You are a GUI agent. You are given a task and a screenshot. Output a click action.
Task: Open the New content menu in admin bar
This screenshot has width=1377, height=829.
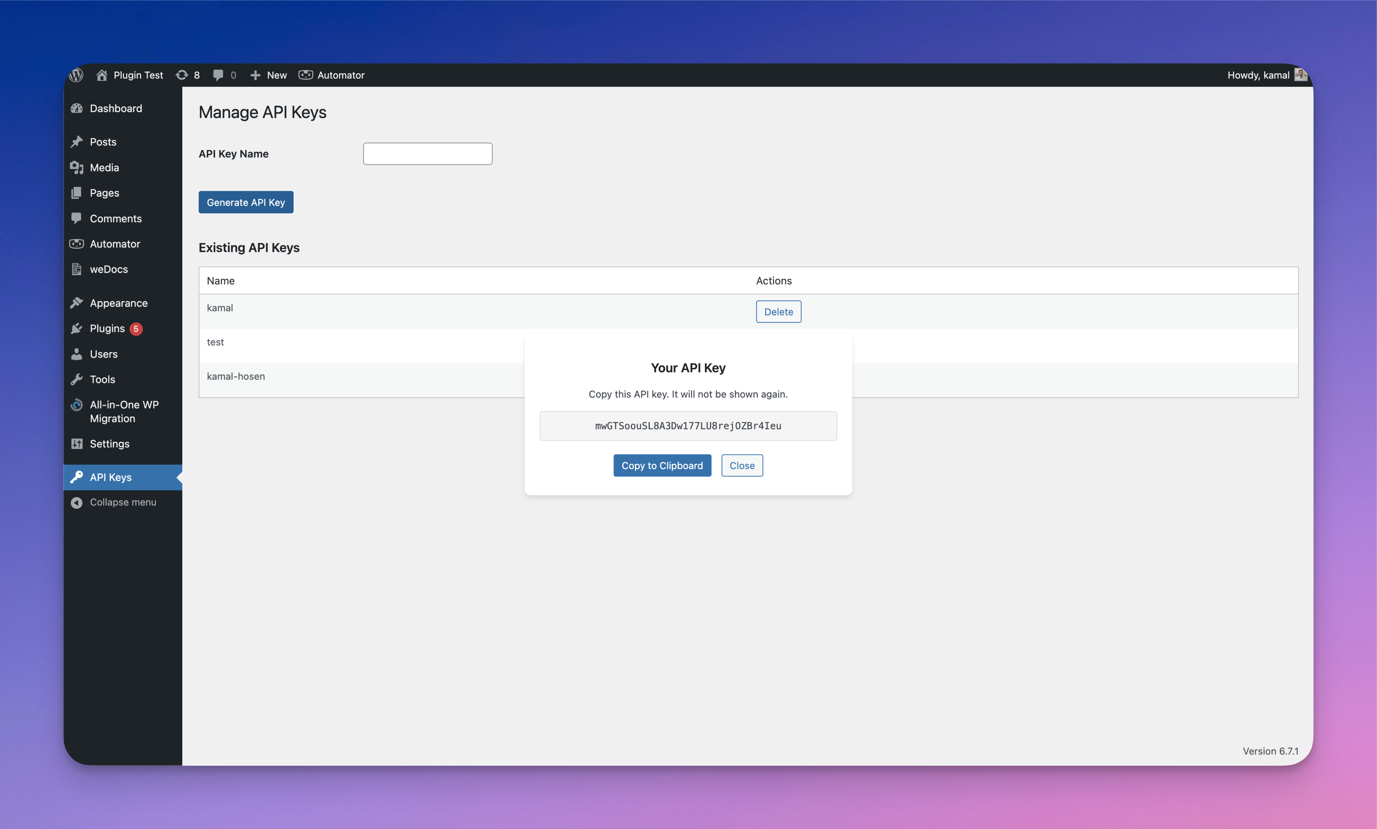269,75
